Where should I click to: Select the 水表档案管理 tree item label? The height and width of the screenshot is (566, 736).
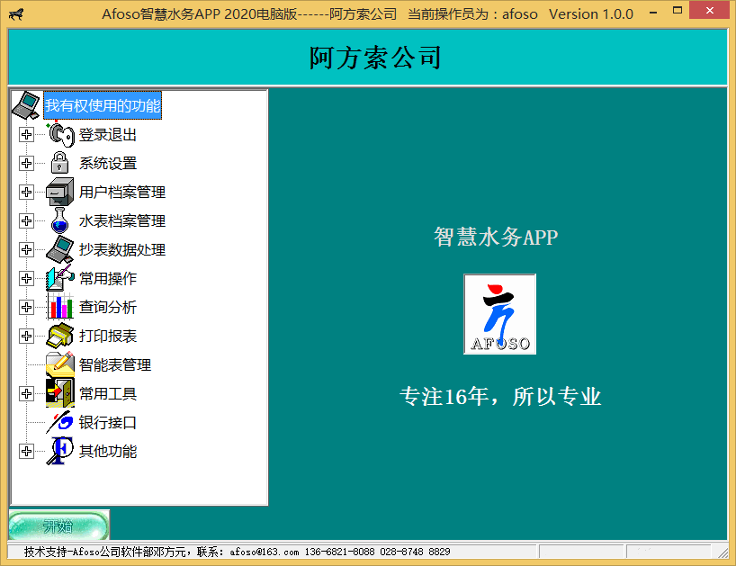click(x=122, y=221)
